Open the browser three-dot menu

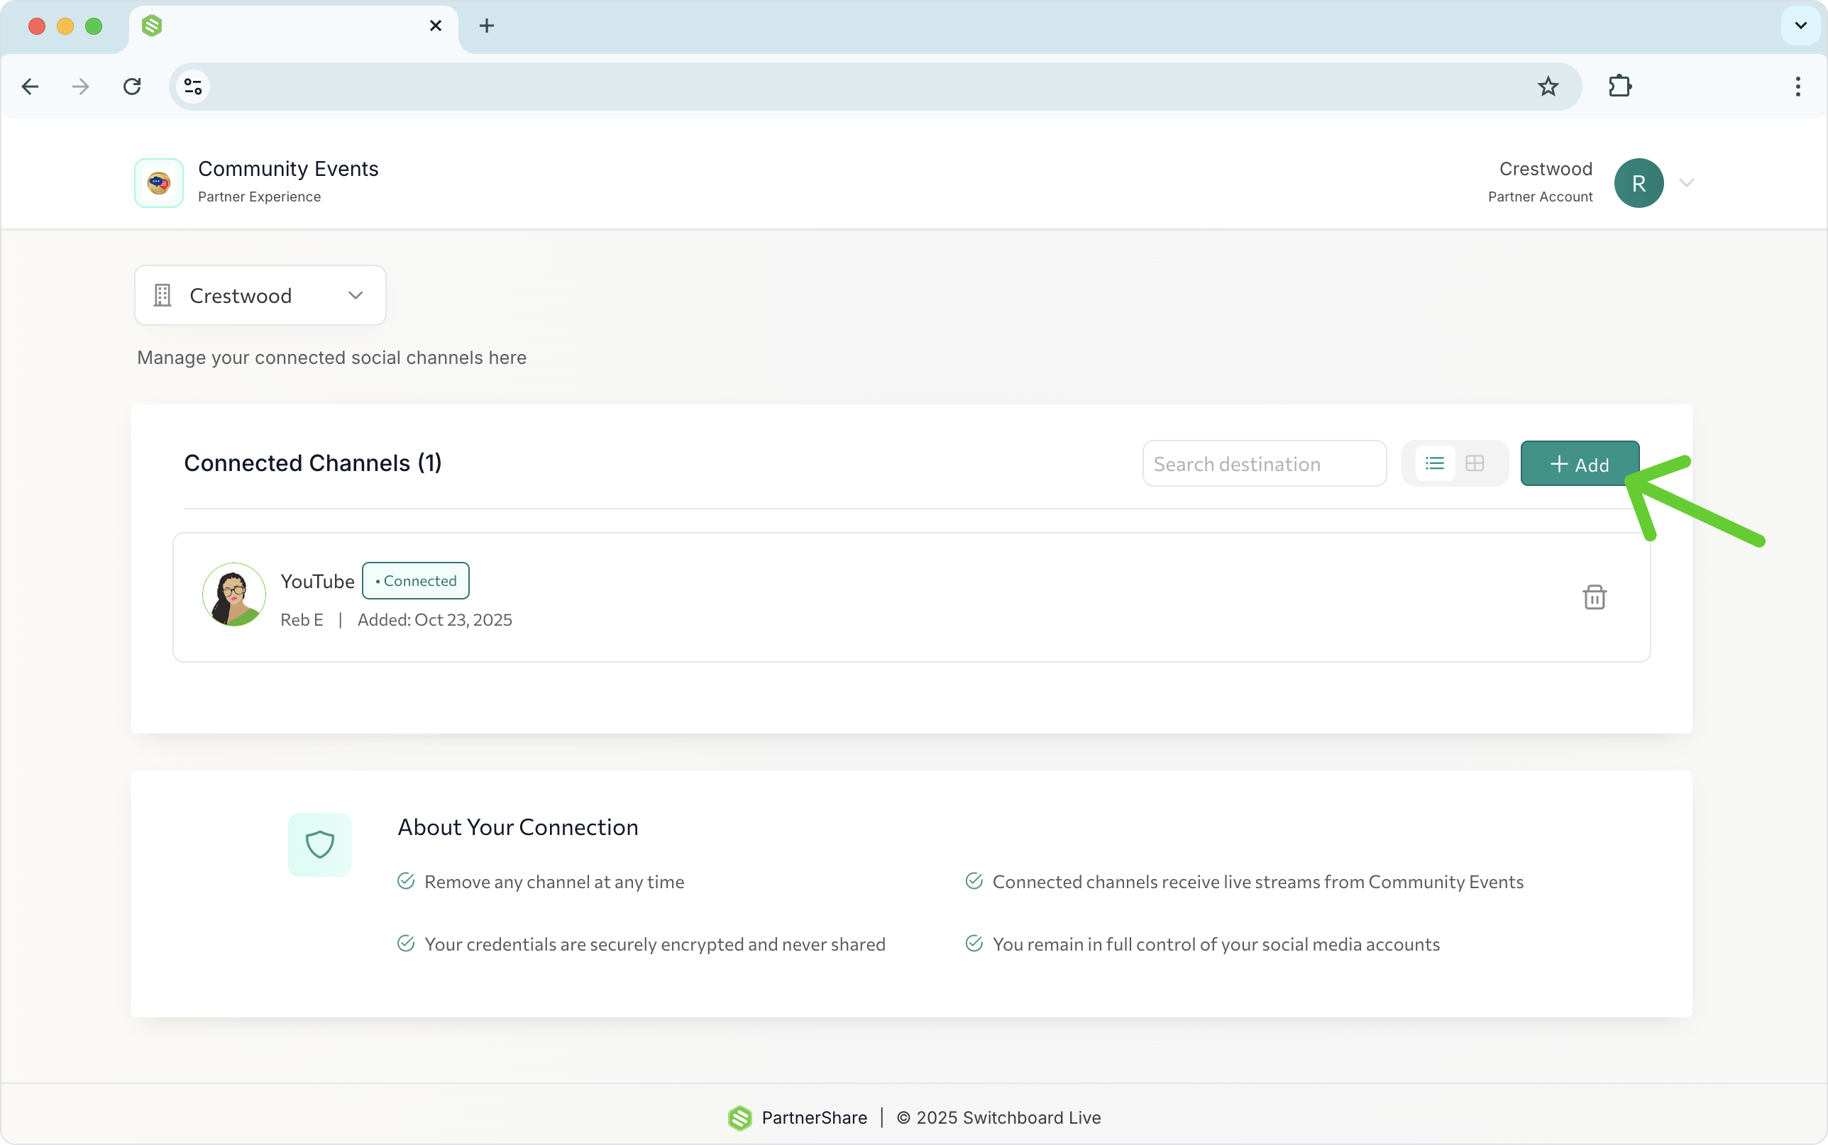(x=1797, y=87)
